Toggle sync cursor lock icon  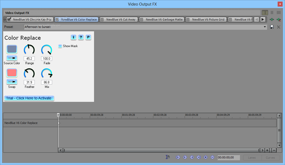[168, 157]
